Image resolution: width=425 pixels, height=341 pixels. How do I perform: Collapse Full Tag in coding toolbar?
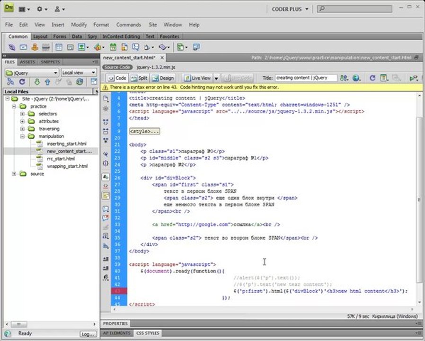point(106,122)
